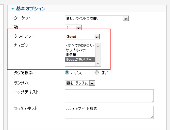Click フッタテキスト area resize grip
The width and height of the screenshot is (171, 130).
point(152,117)
